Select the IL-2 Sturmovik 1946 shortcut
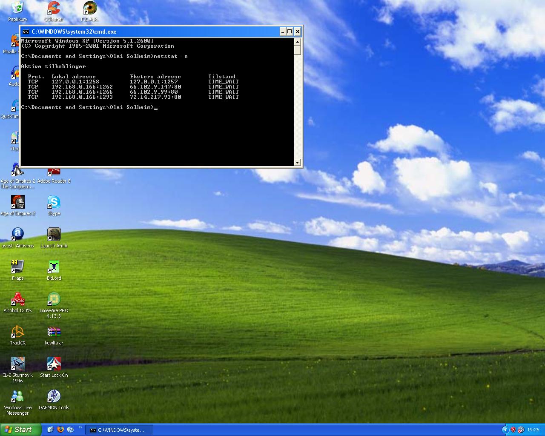 click(17, 370)
